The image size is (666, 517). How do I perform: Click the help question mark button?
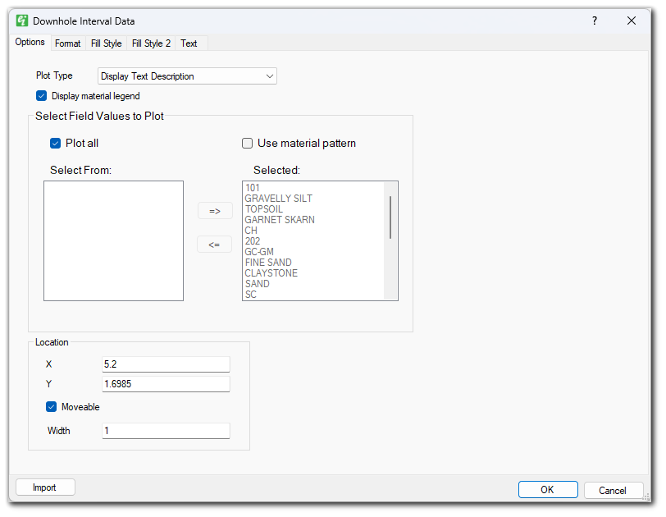click(x=595, y=21)
